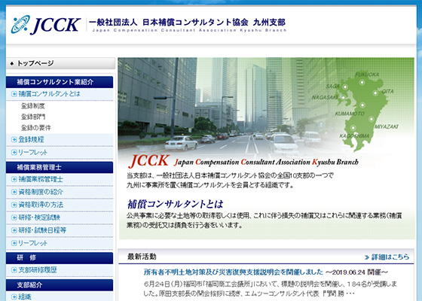Viewport: 422px width, 301px height.
Task: Open the トップページ menu item
Action: click(x=60, y=63)
